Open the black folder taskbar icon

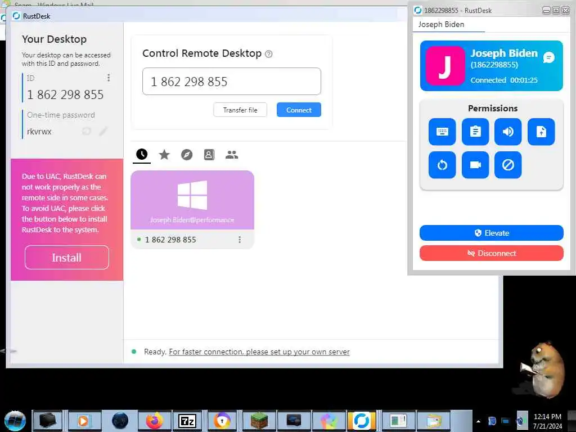pyautogui.click(x=48, y=421)
